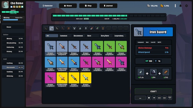193x108 pixels.
Task: Click the wood log ingredient icon
Action: pyautogui.click(x=166, y=72)
